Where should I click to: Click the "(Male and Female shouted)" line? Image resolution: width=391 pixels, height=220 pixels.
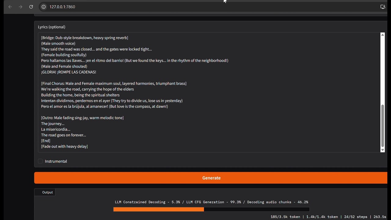click(x=64, y=66)
